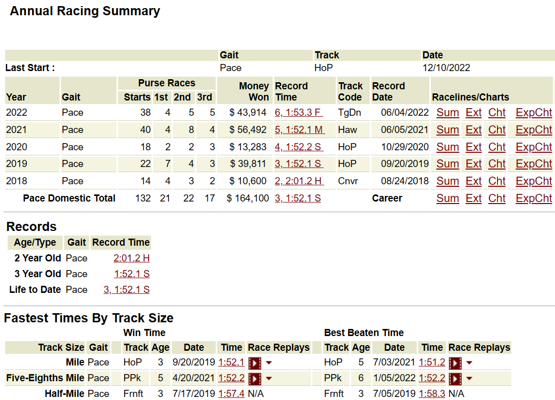Select the 2020 record date 10/29/2020
The width and height of the screenshot is (555, 400).
[x=405, y=147]
